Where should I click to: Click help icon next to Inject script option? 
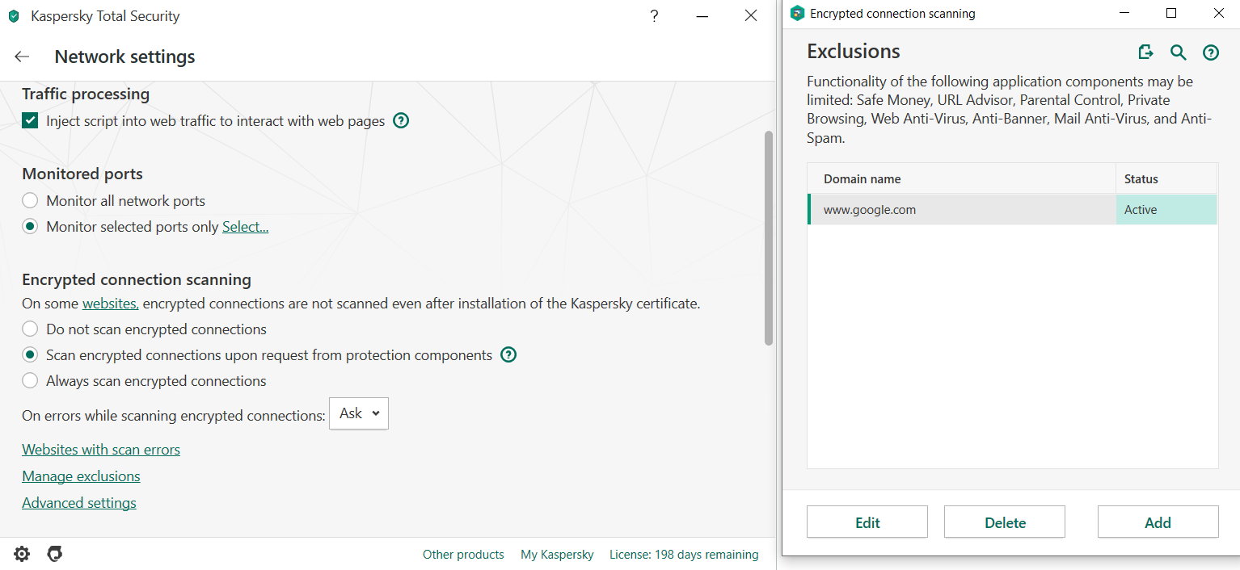tap(401, 121)
